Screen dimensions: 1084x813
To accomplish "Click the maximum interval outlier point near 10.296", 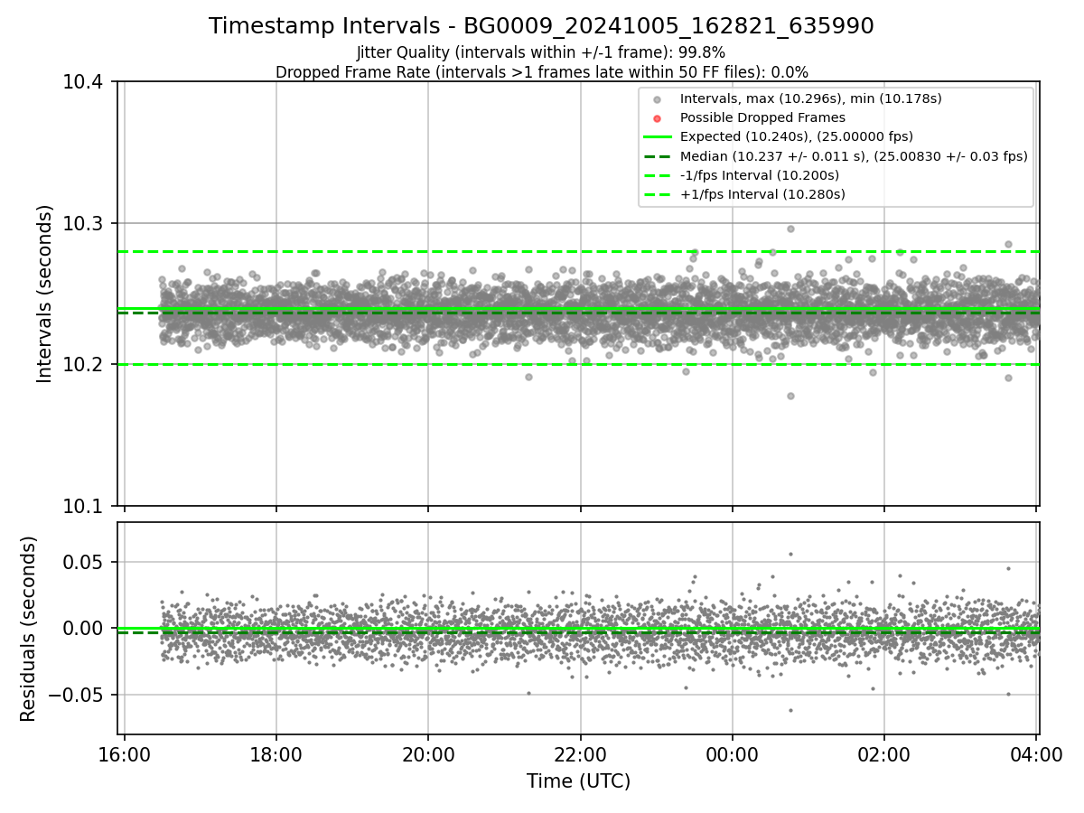I will [790, 229].
